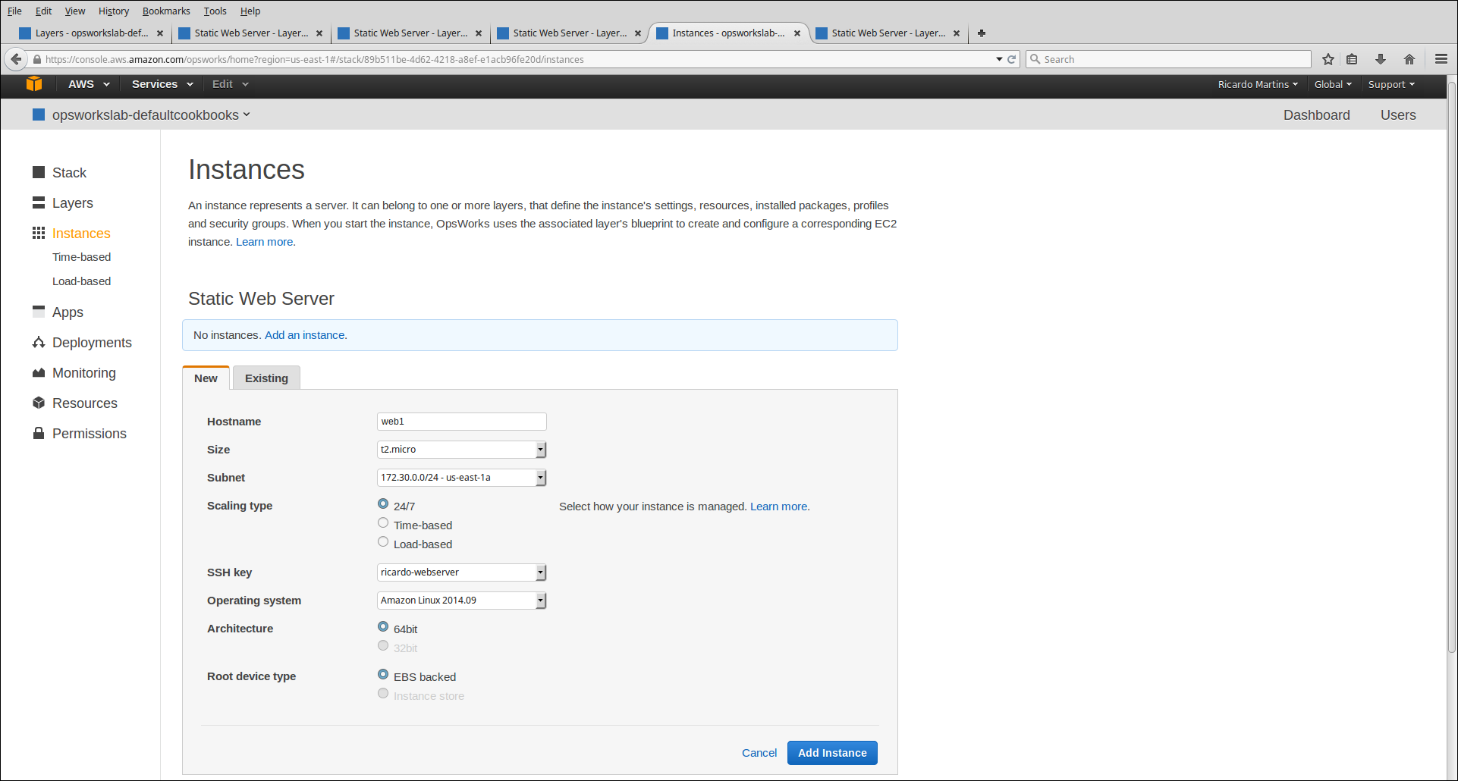Click the Hostname input field
The width and height of the screenshot is (1458, 781).
click(x=461, y=422)
